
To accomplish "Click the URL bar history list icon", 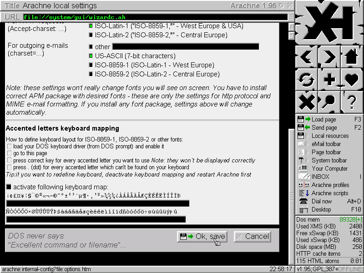I will (291, 17).
